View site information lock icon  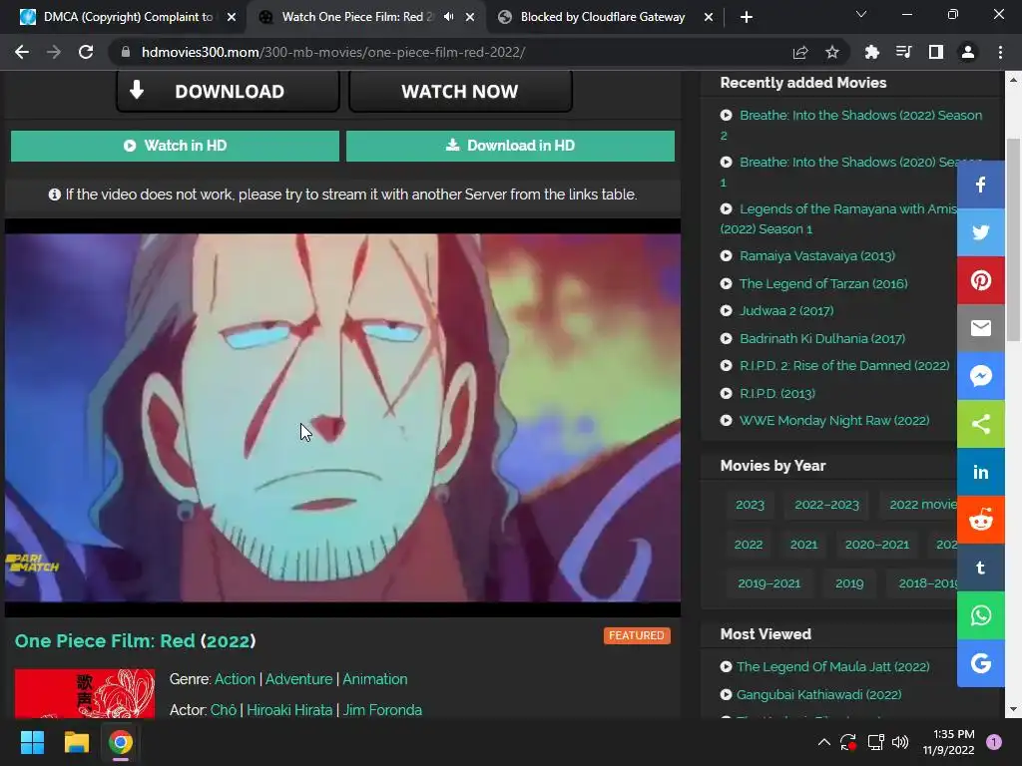pyautogui.click(x=126, y=52)
